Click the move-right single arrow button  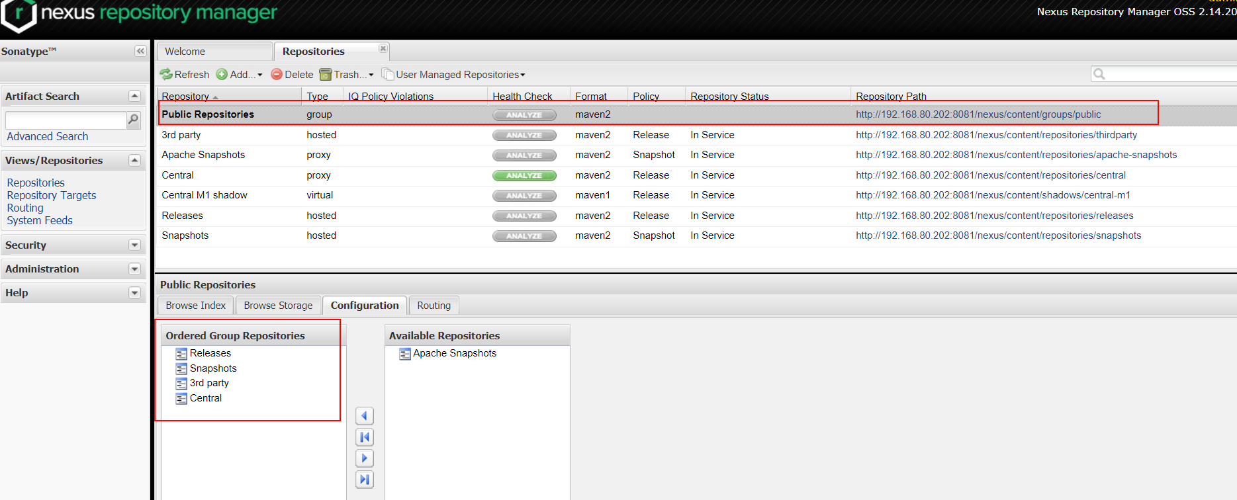[365, 458]
